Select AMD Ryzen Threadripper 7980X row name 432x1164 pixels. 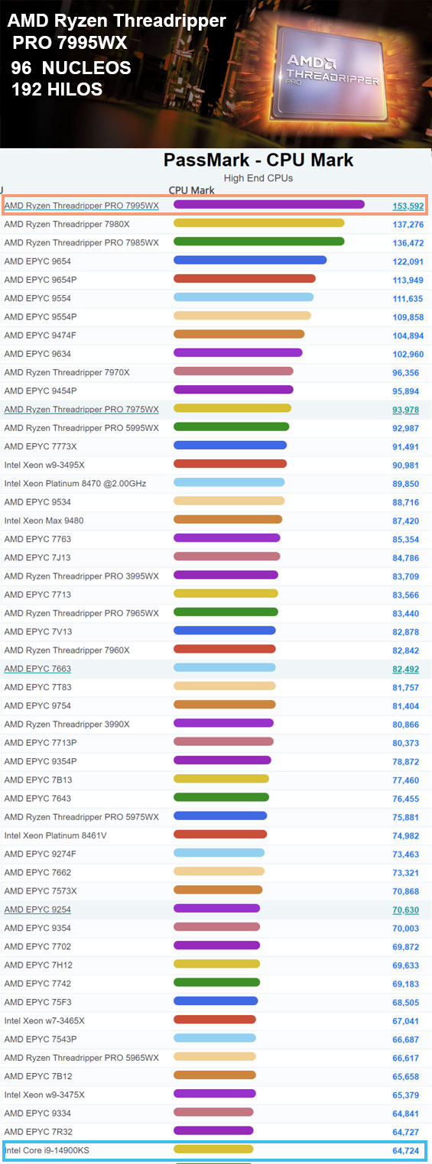67,224
